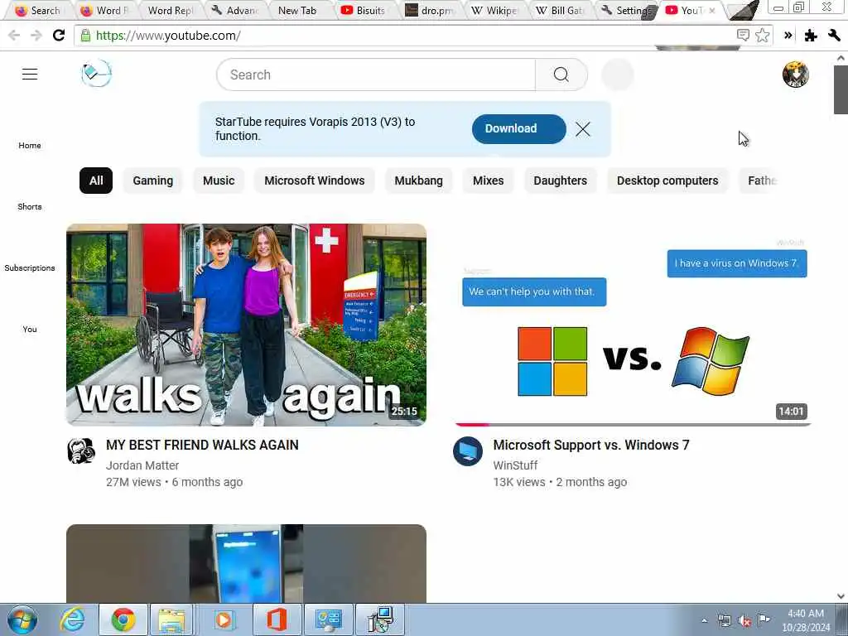Image resolution: width=848 pixels, height=636 pixels.
Task: Click the green padlock security icon
Action: tap(85, 36)
